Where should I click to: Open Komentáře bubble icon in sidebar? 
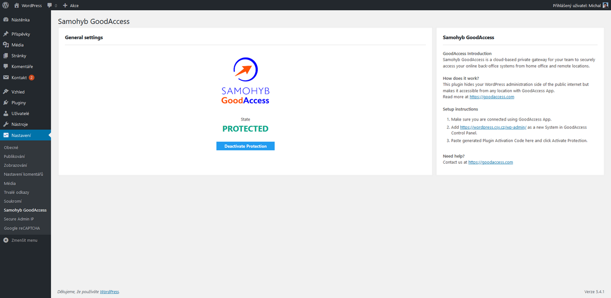click(6, 67)
